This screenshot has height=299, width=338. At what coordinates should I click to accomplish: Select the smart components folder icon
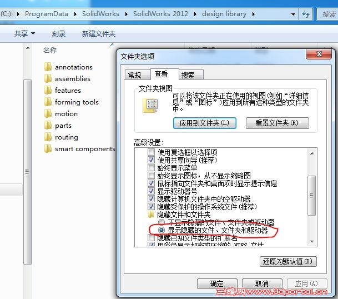48,149
